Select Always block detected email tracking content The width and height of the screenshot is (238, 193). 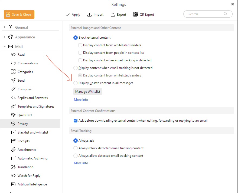click(x=76, y=148)
